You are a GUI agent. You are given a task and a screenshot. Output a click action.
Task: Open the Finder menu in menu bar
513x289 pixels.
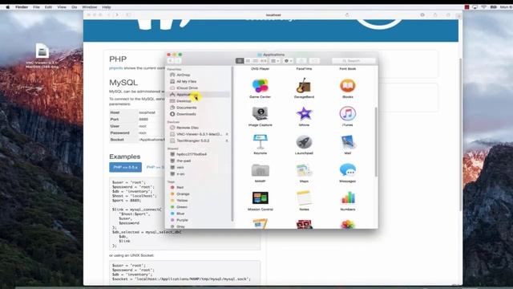(x=22, y=7)
